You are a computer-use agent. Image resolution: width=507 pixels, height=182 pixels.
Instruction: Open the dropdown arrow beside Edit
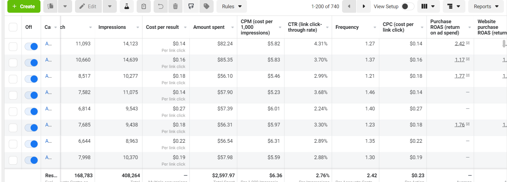[110, 6]
